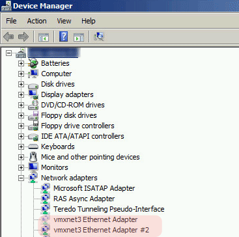Image resolution: width=239 pixels, height=237 pixels.
Task: Select the Display adapters label
Action: point(67,94)
